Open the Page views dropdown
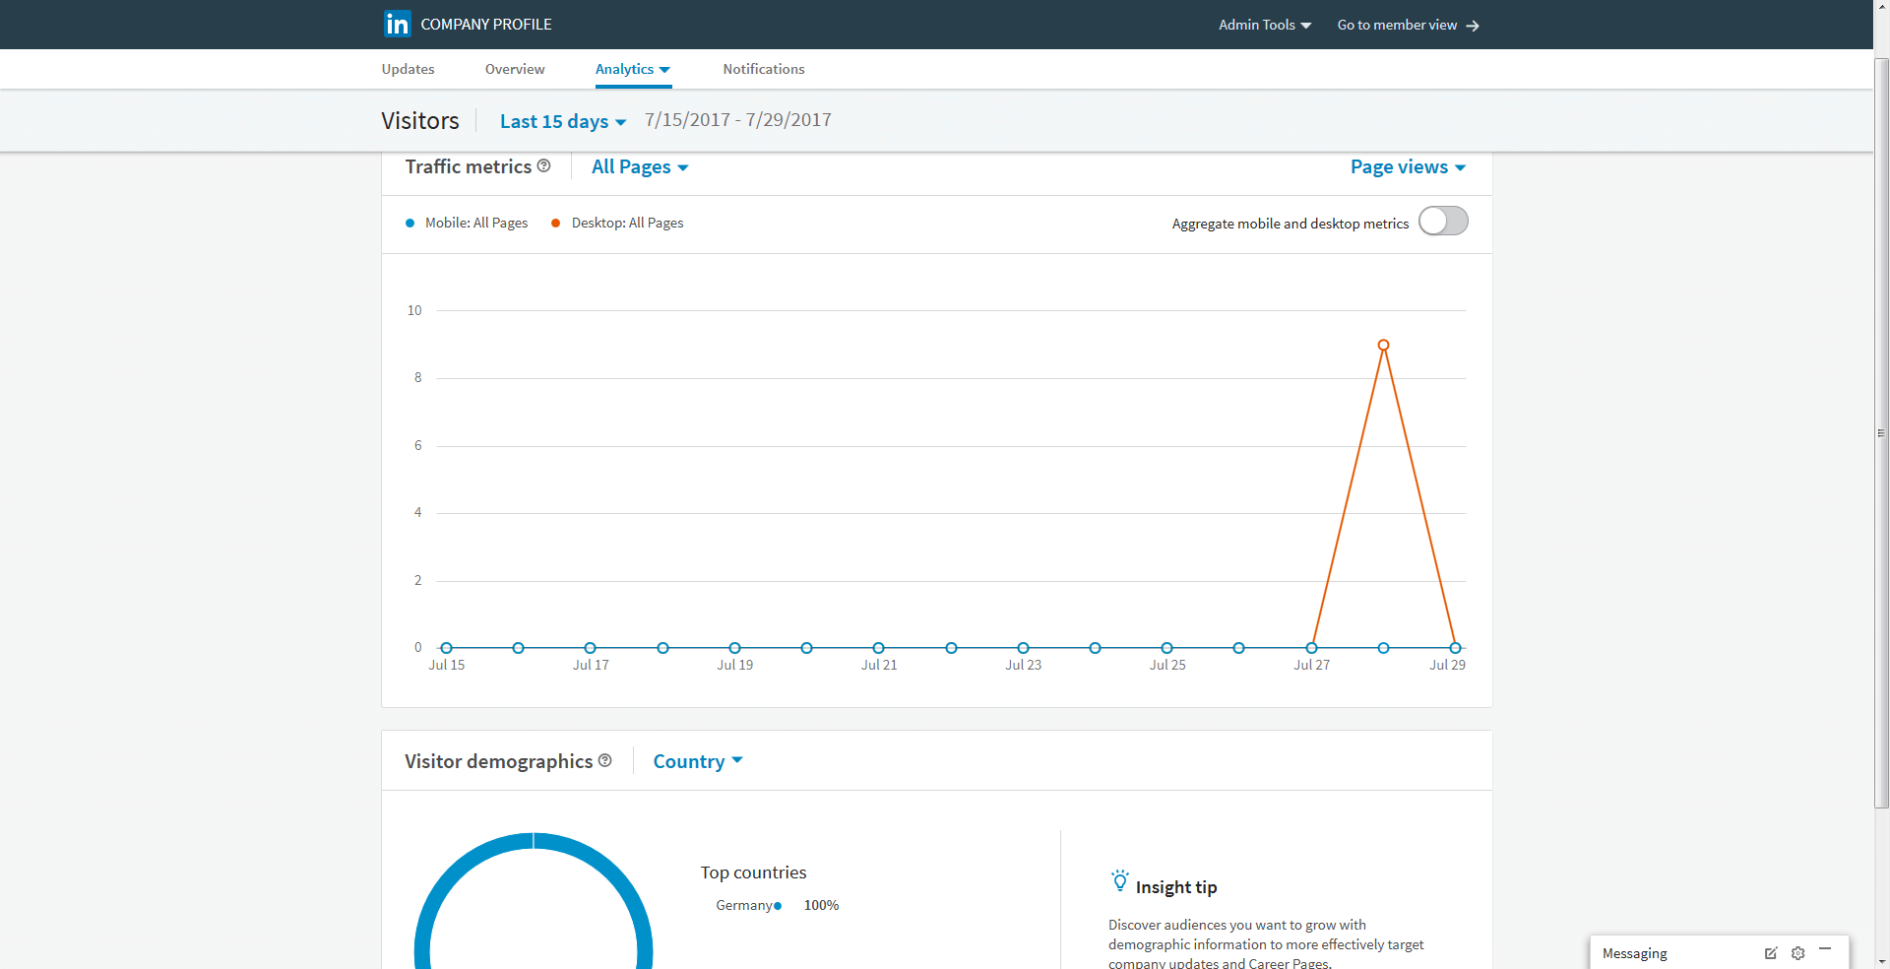Viewport: 1890px width, 969px height. (x=1407, y=167)
